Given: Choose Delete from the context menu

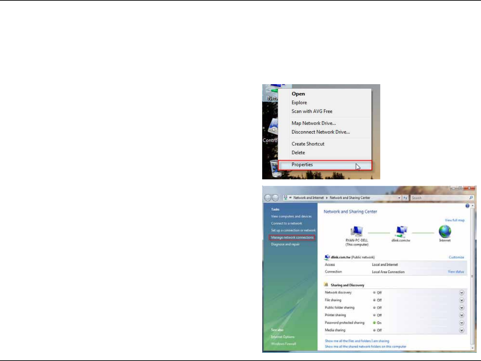Looking at the screenshot, I should (x=325, y=153).
